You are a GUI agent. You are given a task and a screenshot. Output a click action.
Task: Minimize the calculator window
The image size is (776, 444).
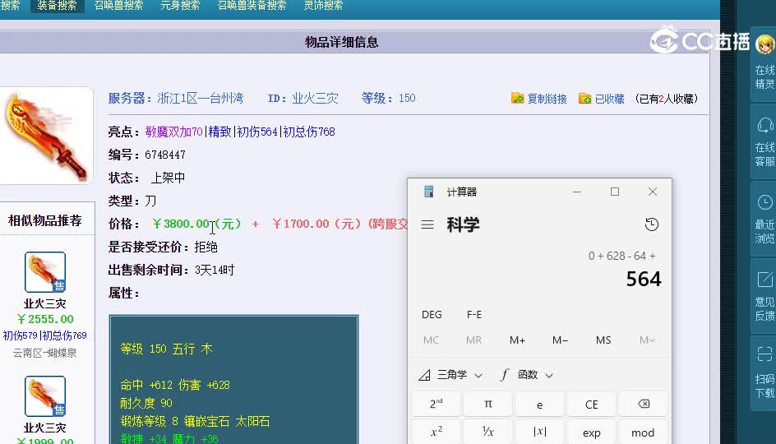576,192
